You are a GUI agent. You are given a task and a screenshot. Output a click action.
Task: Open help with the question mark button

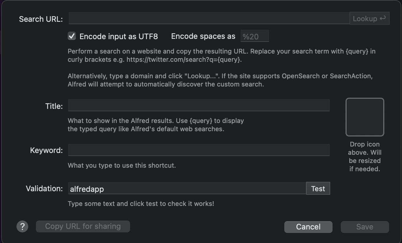point(22,227)
